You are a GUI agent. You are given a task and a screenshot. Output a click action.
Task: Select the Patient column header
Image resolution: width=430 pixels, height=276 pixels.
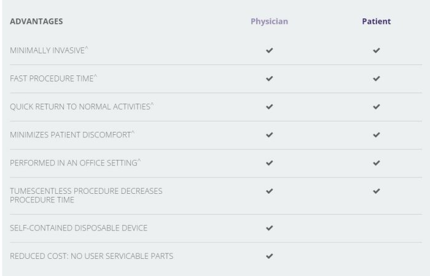point(376,21)
